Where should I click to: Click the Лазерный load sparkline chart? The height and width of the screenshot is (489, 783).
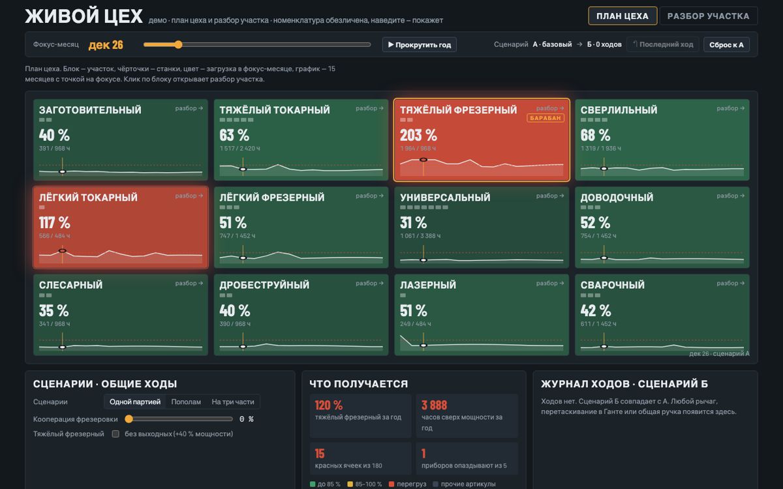482,342
